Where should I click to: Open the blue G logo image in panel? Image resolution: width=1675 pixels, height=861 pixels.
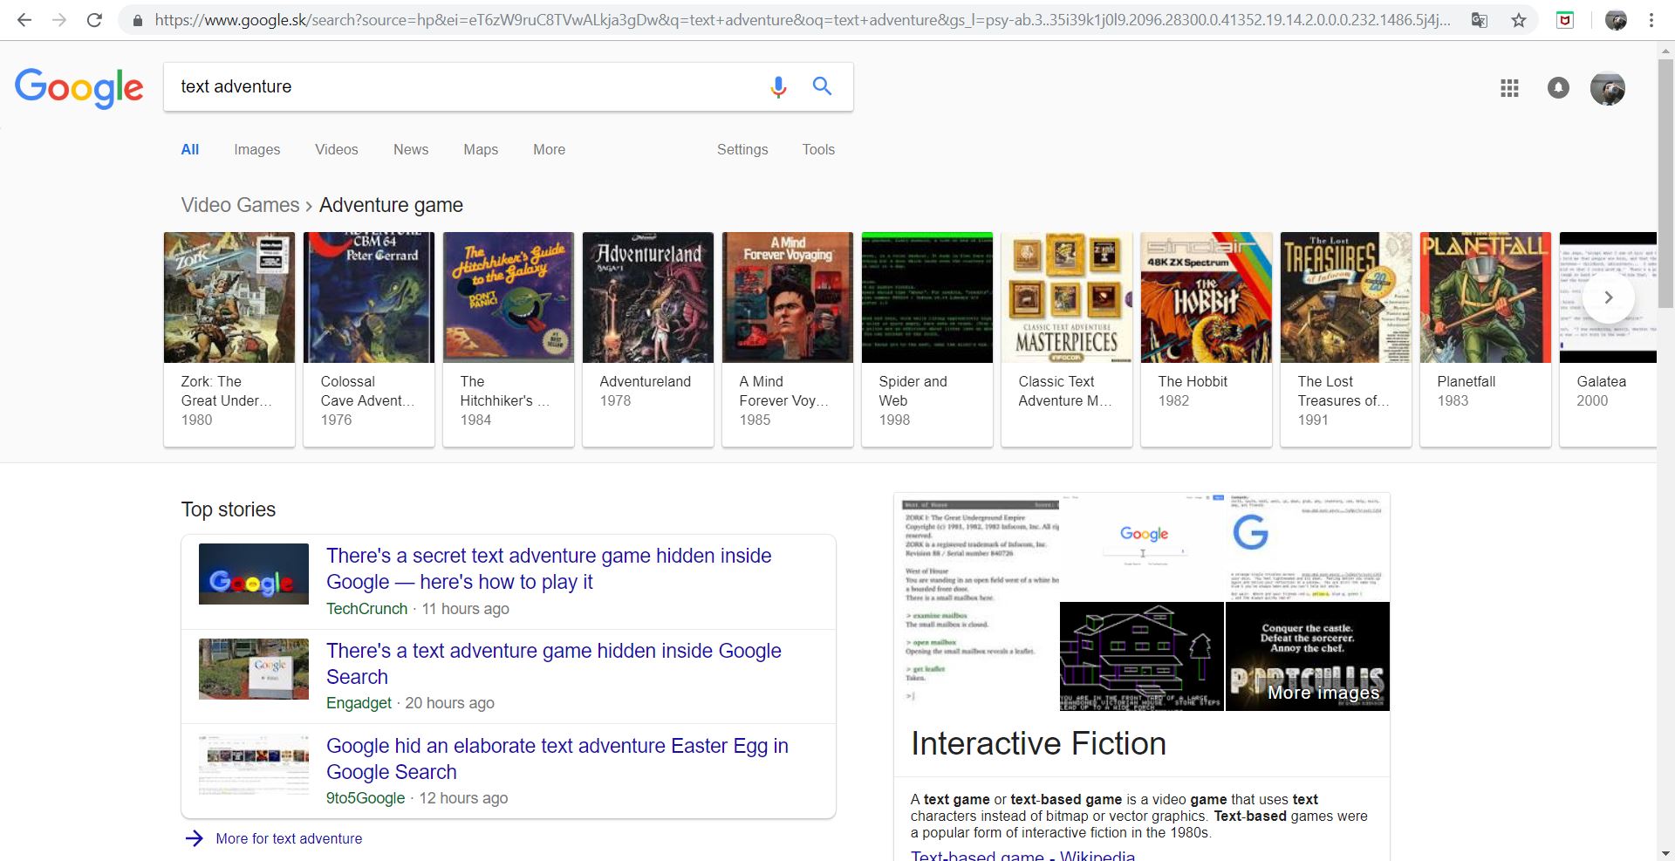(x=1308, y=547)
